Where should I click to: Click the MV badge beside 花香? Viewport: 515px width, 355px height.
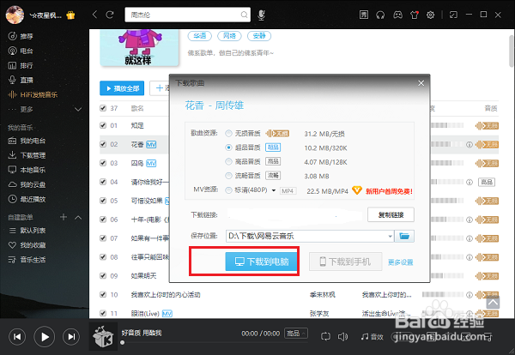click(151, 144)
